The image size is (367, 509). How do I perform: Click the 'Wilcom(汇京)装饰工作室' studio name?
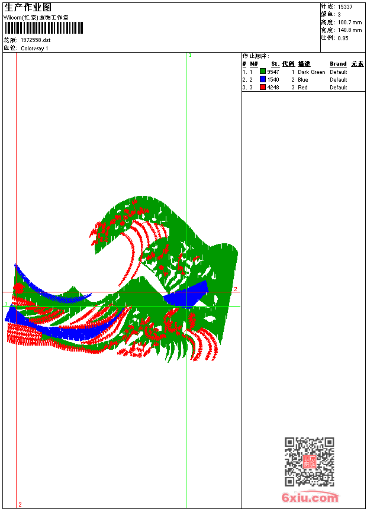pos(36,18)
